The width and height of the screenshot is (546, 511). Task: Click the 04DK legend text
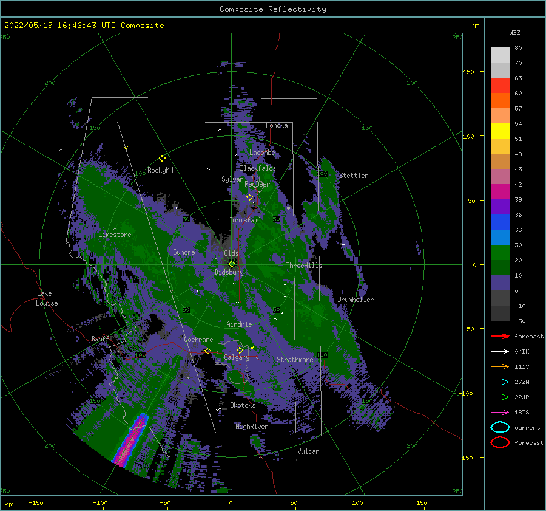(522, 352)
